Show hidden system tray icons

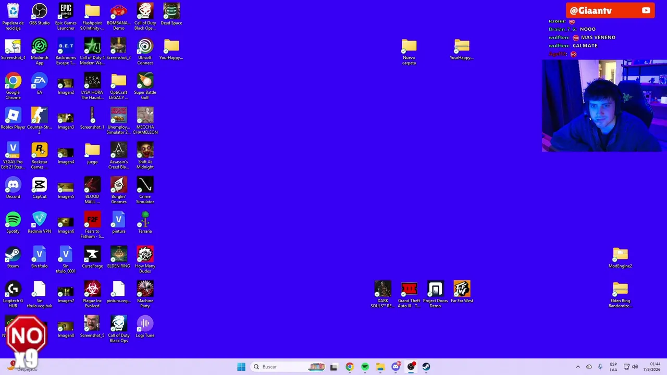pos(578,367)
